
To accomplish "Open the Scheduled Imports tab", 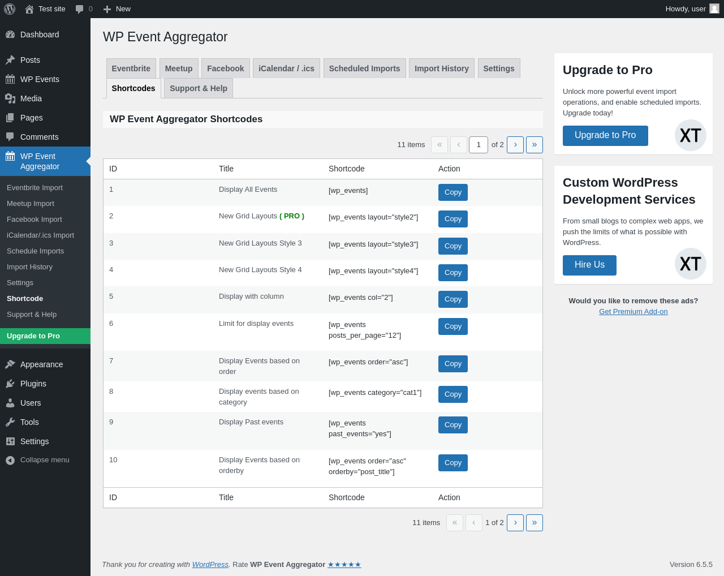I will click(365, 68).
